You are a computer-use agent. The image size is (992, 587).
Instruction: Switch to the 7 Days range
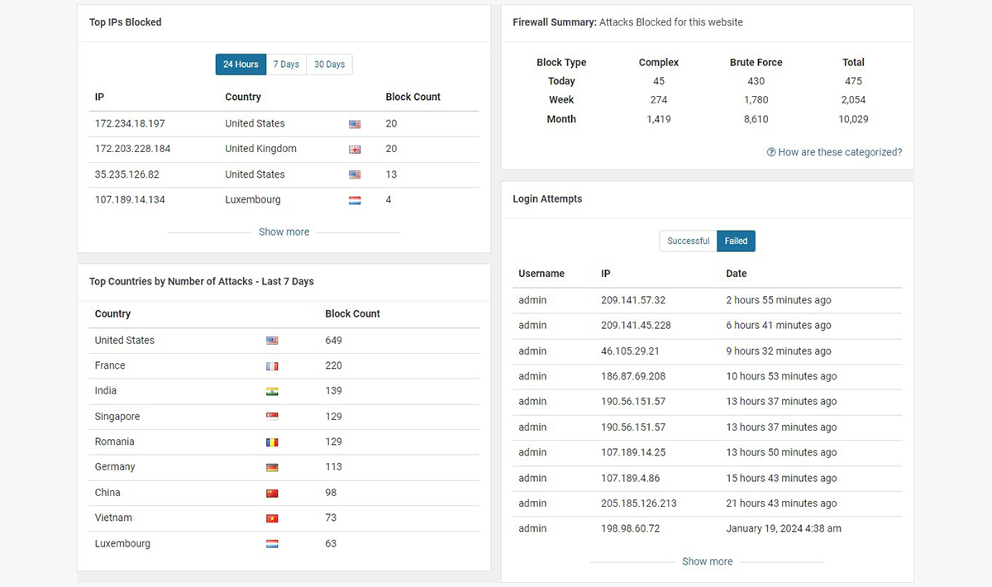286,64
